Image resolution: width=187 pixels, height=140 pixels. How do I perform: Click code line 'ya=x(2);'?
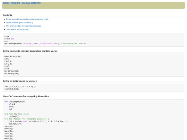click(9, 129)
